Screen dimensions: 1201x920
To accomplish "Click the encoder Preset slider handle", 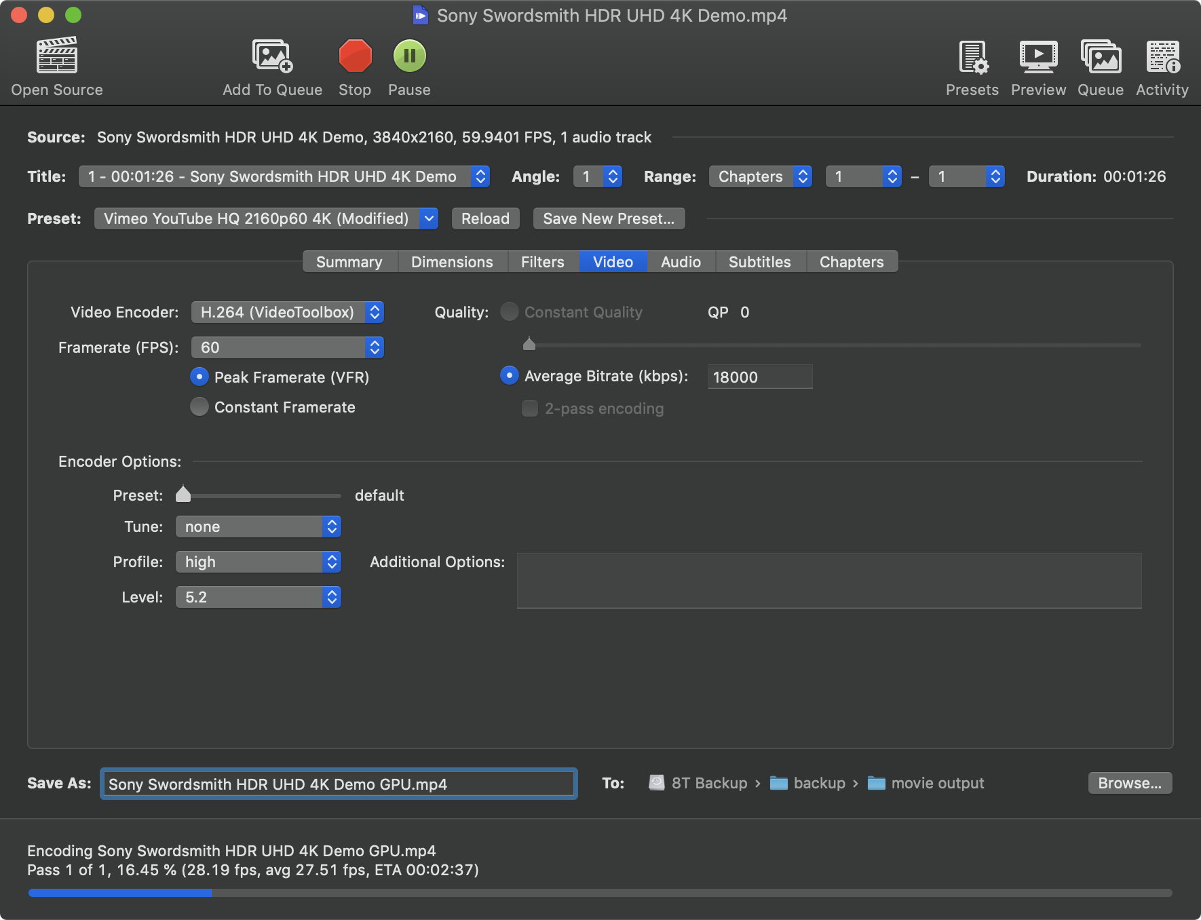I will pos(183,494).
